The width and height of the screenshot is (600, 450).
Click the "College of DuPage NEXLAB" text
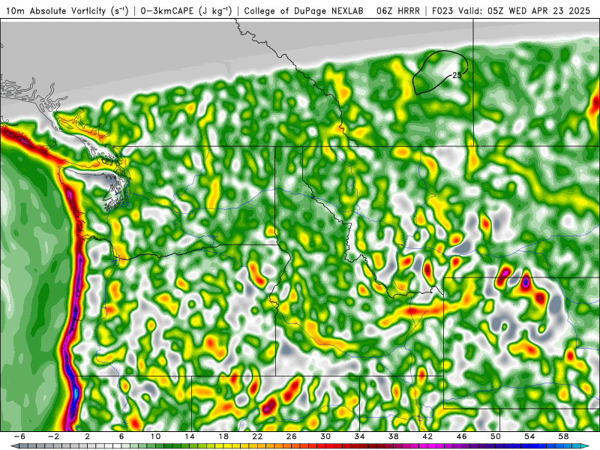pos(304,10)
